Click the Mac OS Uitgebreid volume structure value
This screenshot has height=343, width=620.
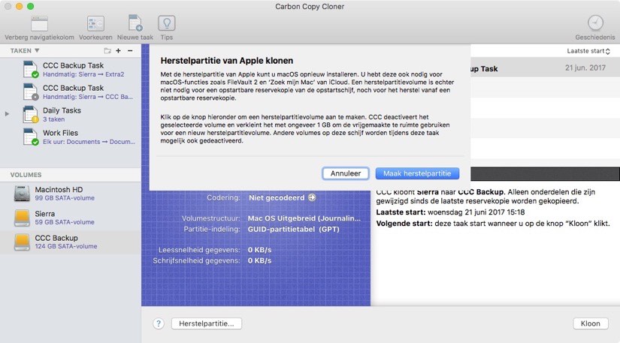[304, 218]
